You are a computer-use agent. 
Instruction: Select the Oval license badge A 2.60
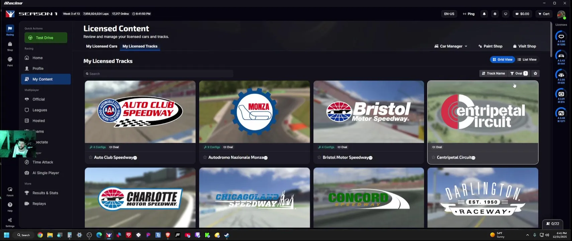[561, 38]
